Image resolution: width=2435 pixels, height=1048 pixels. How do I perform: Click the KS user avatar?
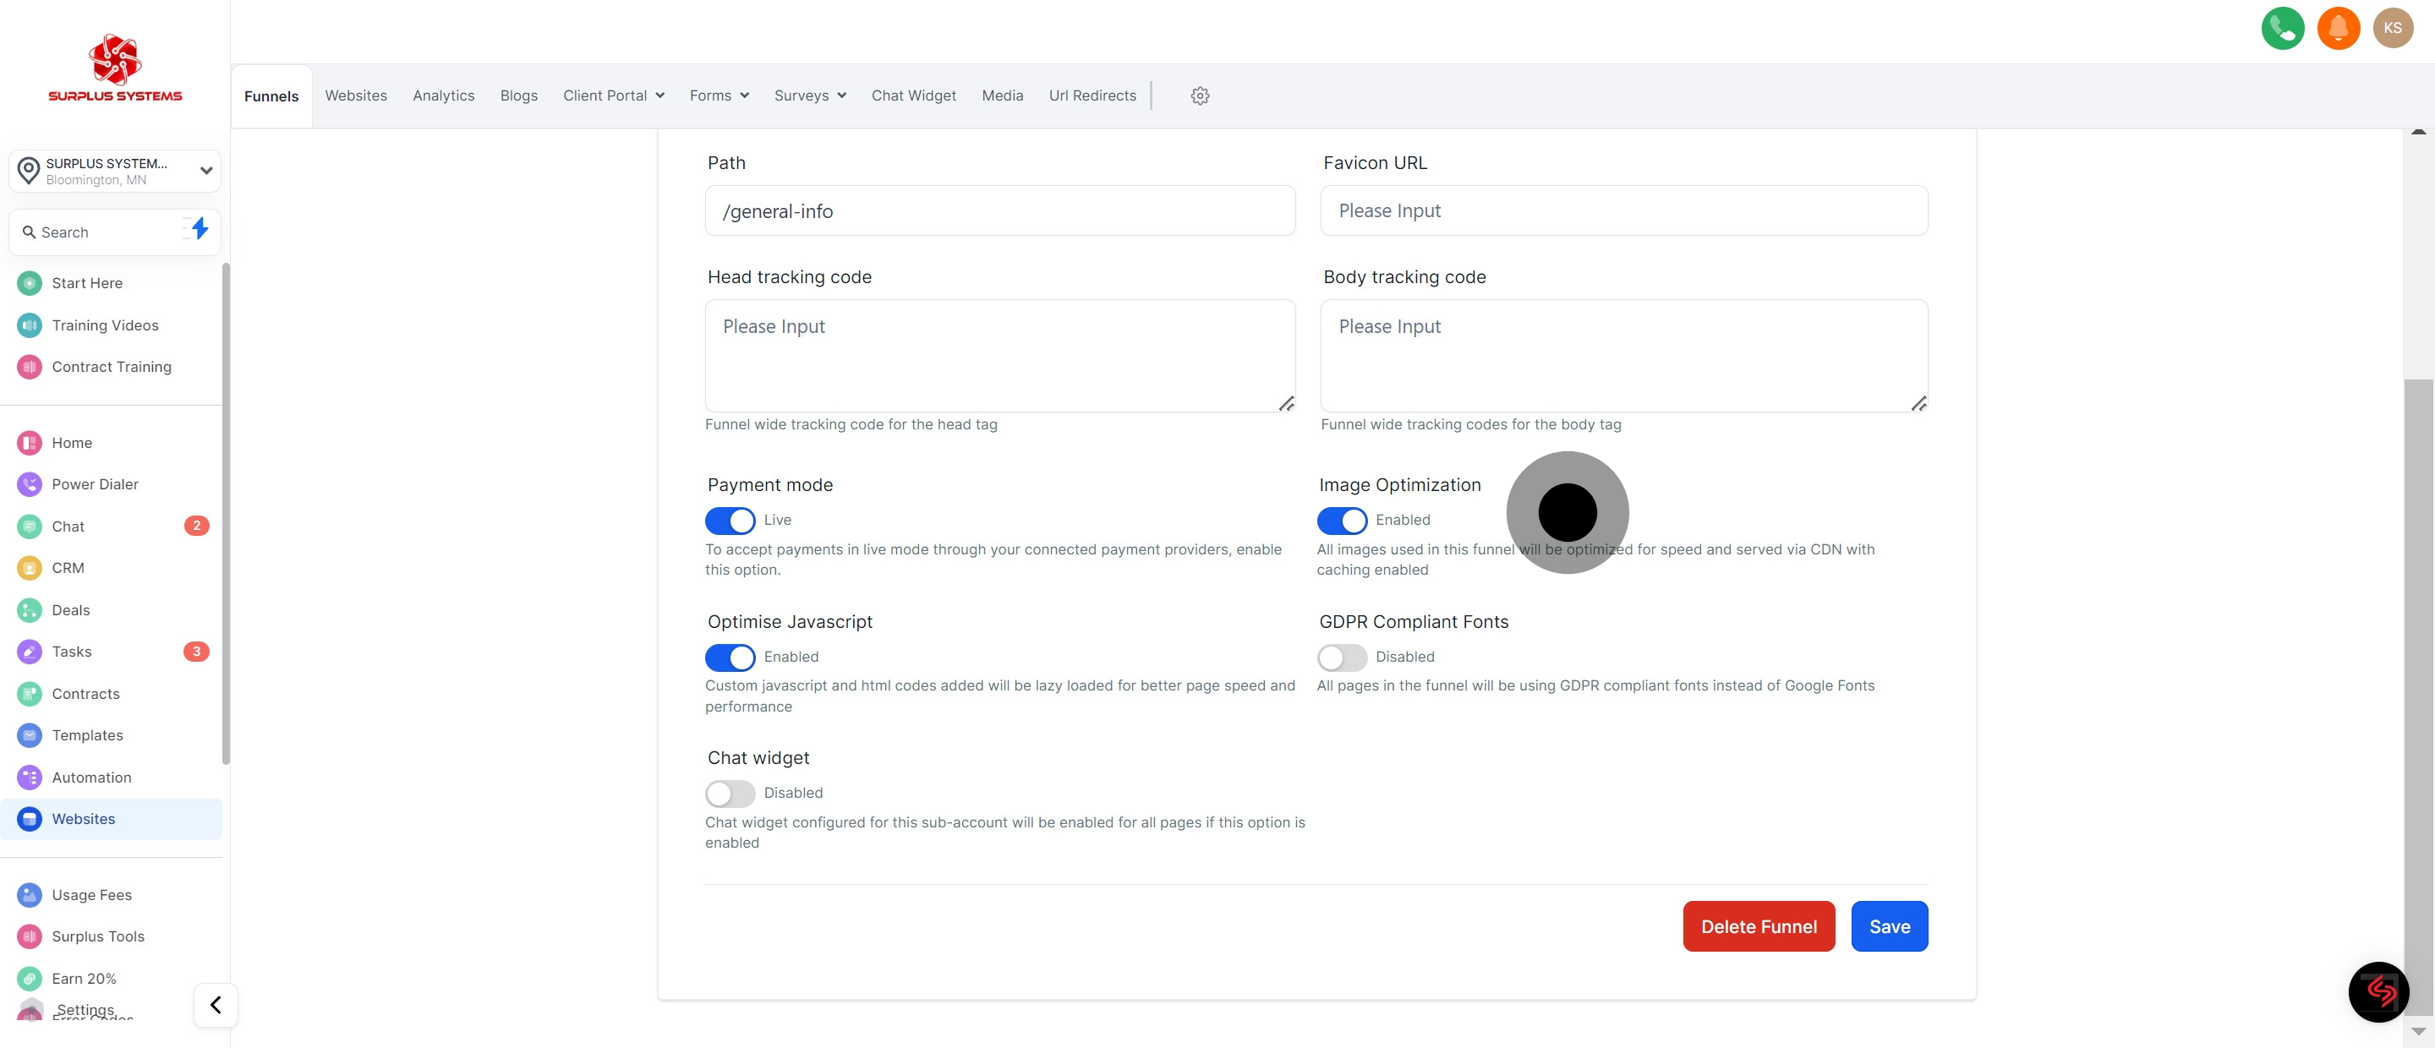[2393, 29]
